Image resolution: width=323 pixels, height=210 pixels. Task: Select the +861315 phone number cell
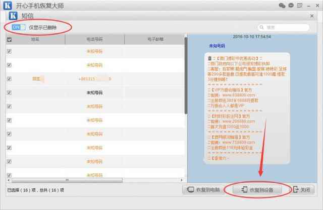(95, 79)
